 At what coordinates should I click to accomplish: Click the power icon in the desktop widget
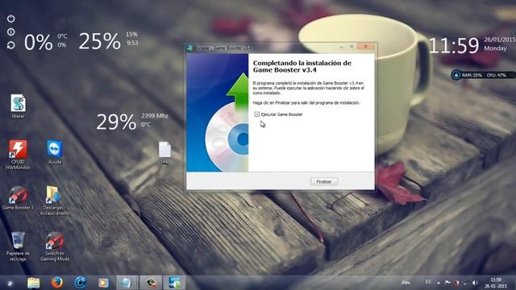tap(10, 19)
